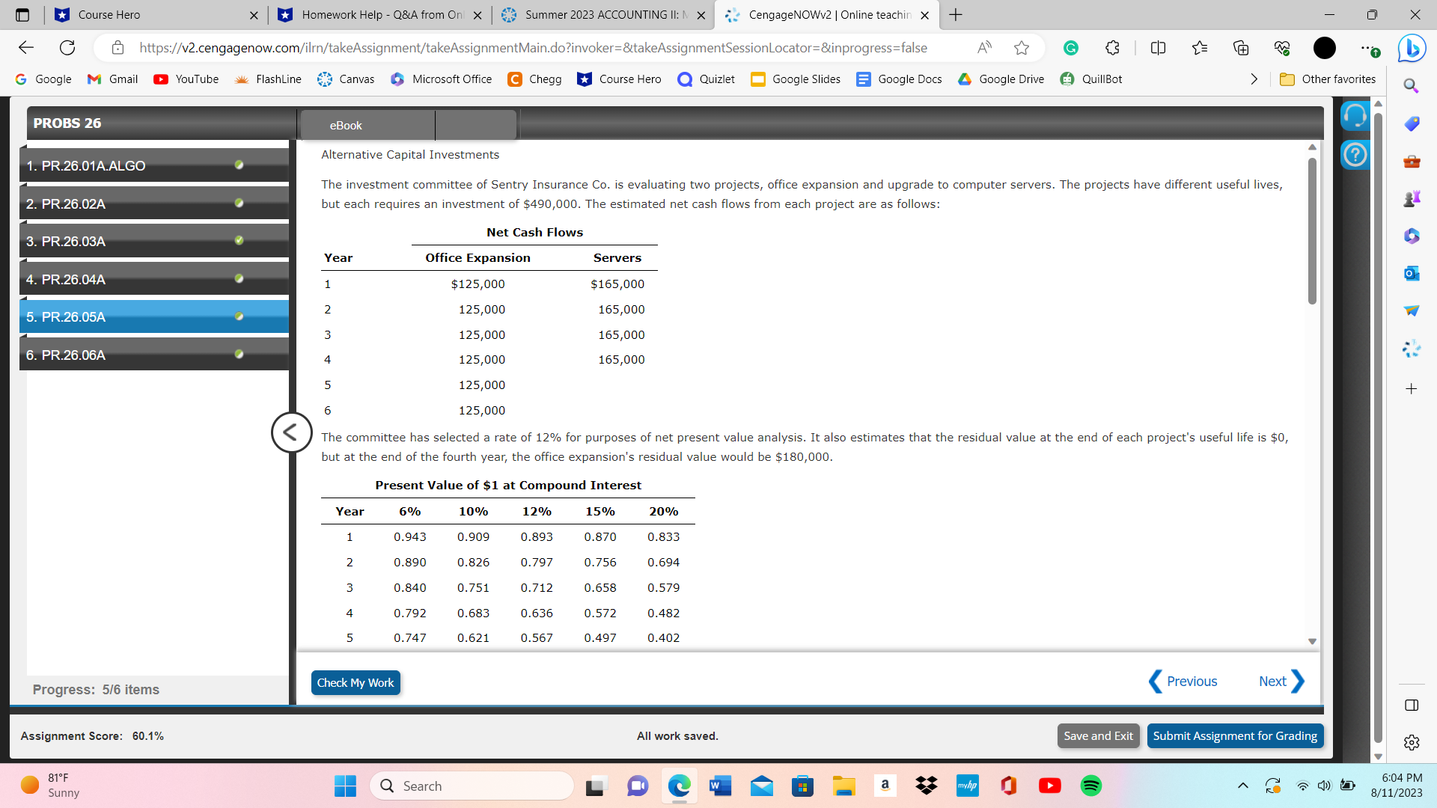The height and width of the screenshot is (808, 1437).
Task: Submit Assignment for Grading
Action: tap(1235, 735)
